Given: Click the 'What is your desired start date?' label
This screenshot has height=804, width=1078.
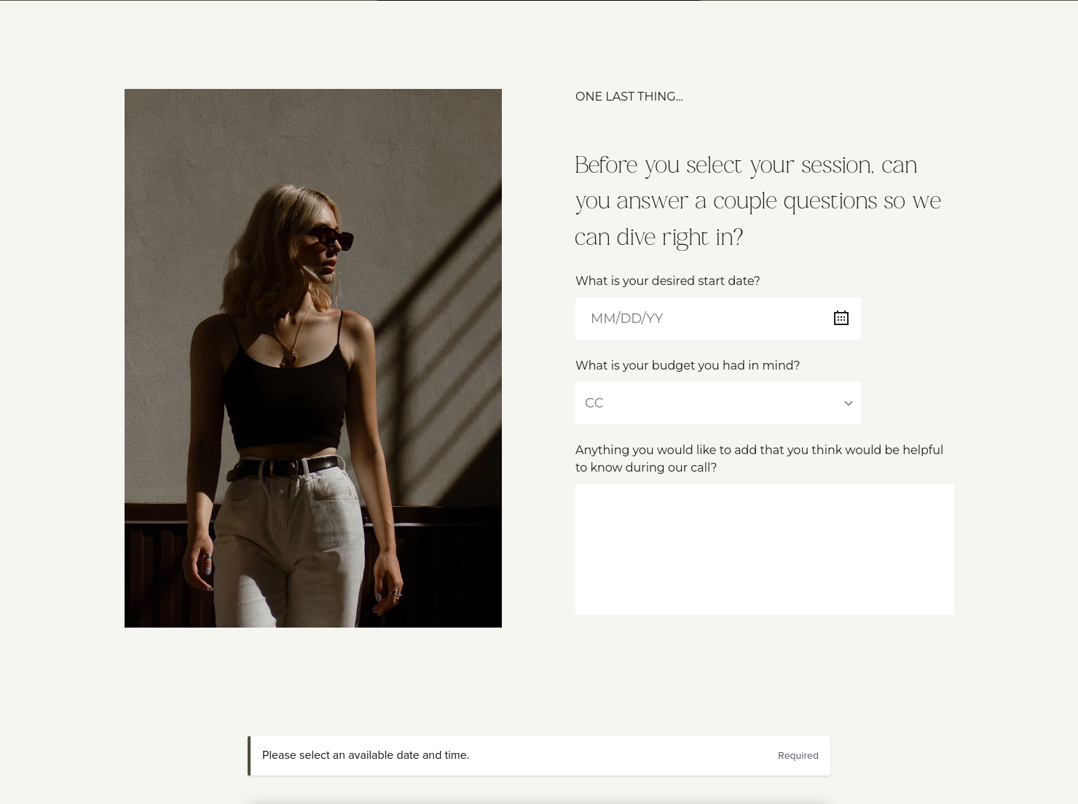Looking at the screenshot, I should click(x=667, y=281).
